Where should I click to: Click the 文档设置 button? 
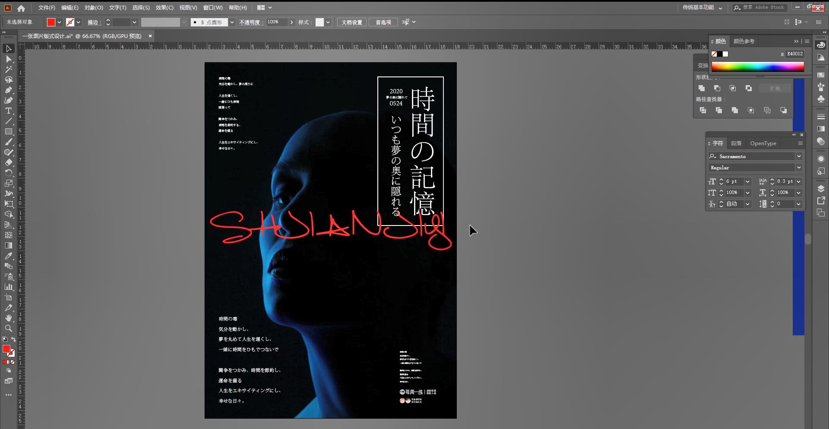[352, 22]
